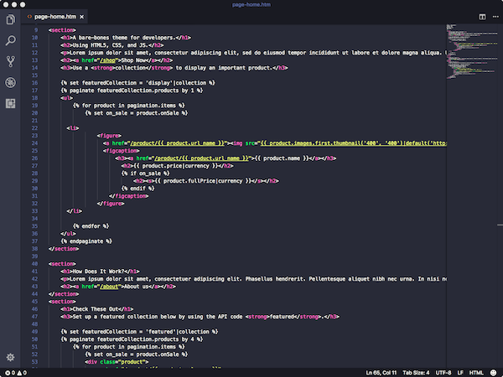Open Go to Line via Ln 65, Col 11
The image size is (503, 377).
coord(381,373)
